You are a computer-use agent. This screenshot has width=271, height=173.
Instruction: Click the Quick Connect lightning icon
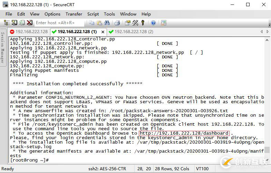(14, 23)
